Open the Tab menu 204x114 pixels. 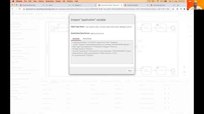click(x=64, y=1)
